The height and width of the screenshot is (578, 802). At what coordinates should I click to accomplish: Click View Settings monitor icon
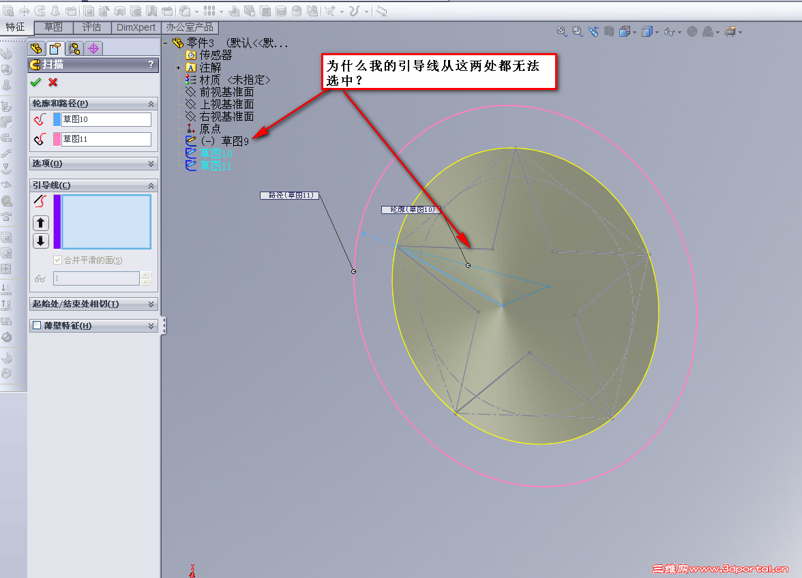[730, 31]
